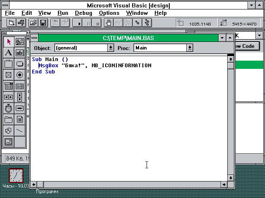The image size is (265, 198).
Task: Select the Timer tool
Action: pos(9,108)
